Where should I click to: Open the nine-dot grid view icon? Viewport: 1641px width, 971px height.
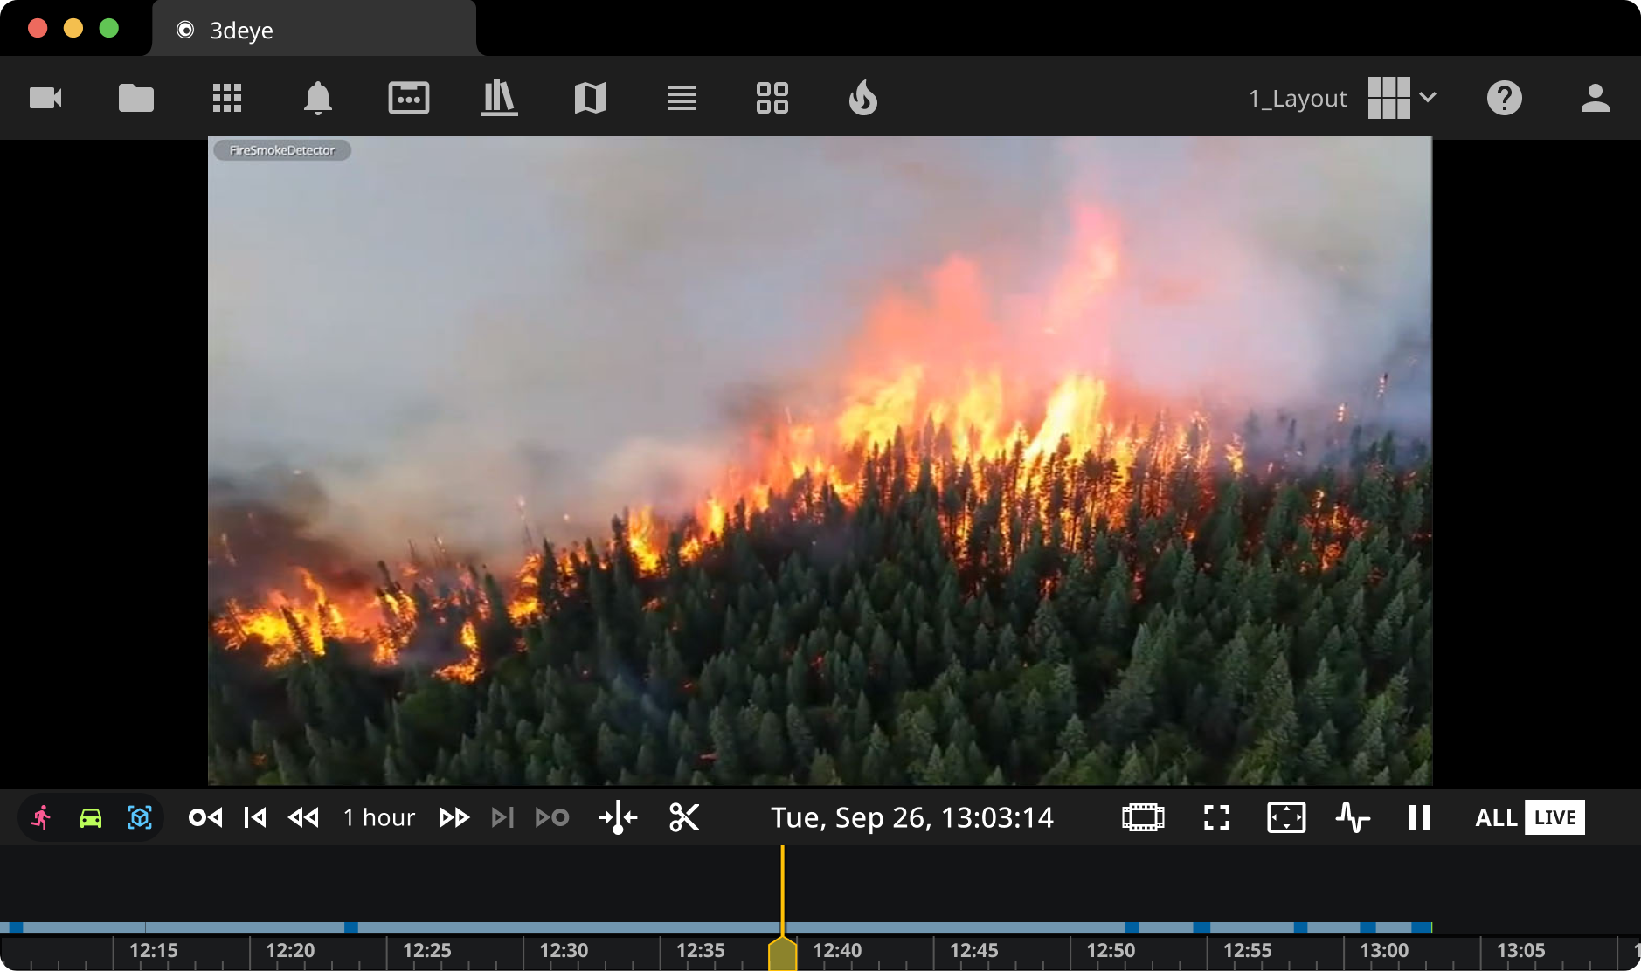click(227, 98)
